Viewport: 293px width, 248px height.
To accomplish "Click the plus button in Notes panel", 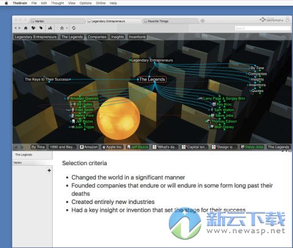I will click(49, 170).
